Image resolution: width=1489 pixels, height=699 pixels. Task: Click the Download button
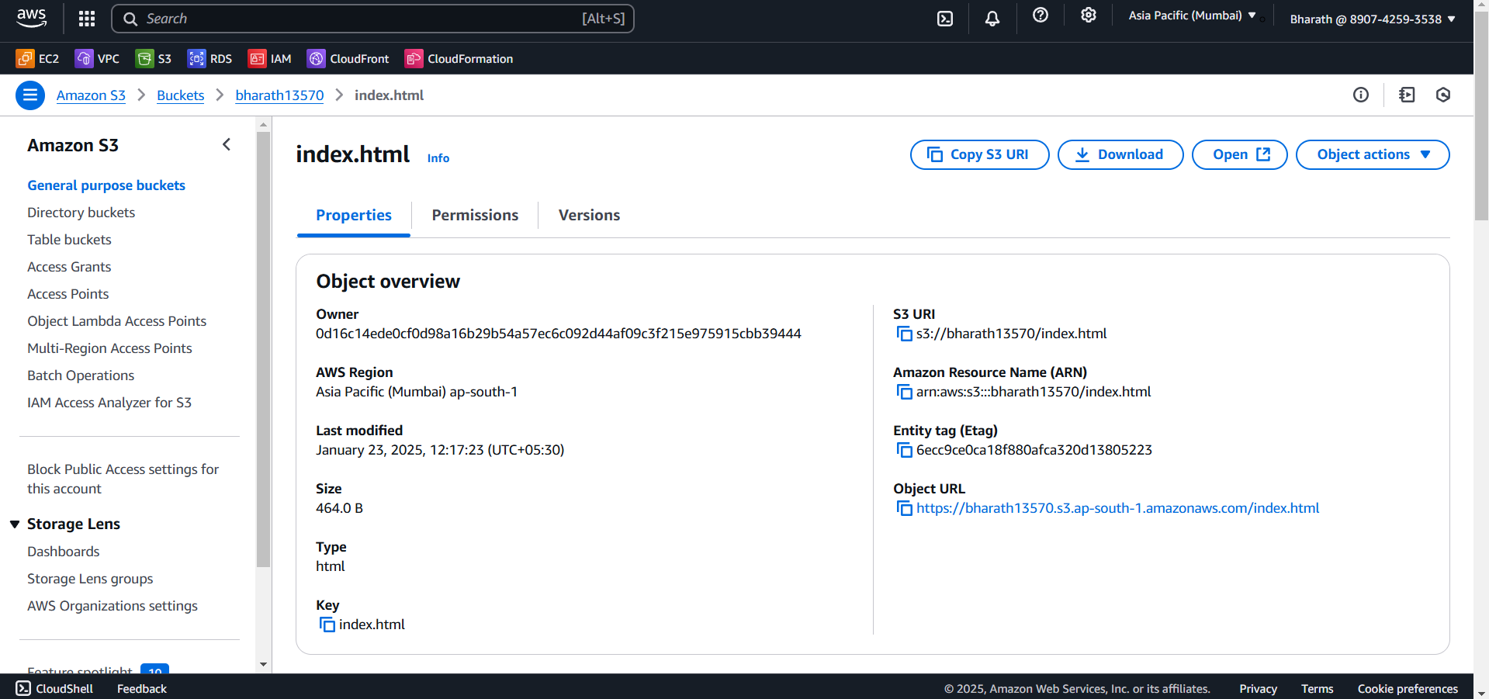tap(1120, 154)
